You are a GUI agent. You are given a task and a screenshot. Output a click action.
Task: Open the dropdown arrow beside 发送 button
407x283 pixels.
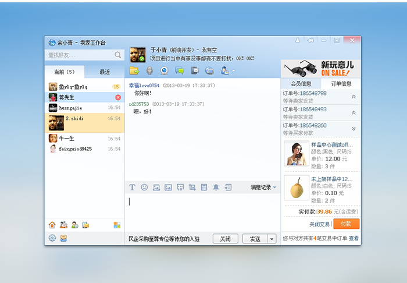coord(272,239)
